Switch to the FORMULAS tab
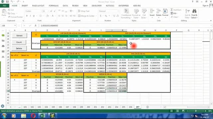The width and height of the screenshot is (213, 119). (x=54, y=6)
